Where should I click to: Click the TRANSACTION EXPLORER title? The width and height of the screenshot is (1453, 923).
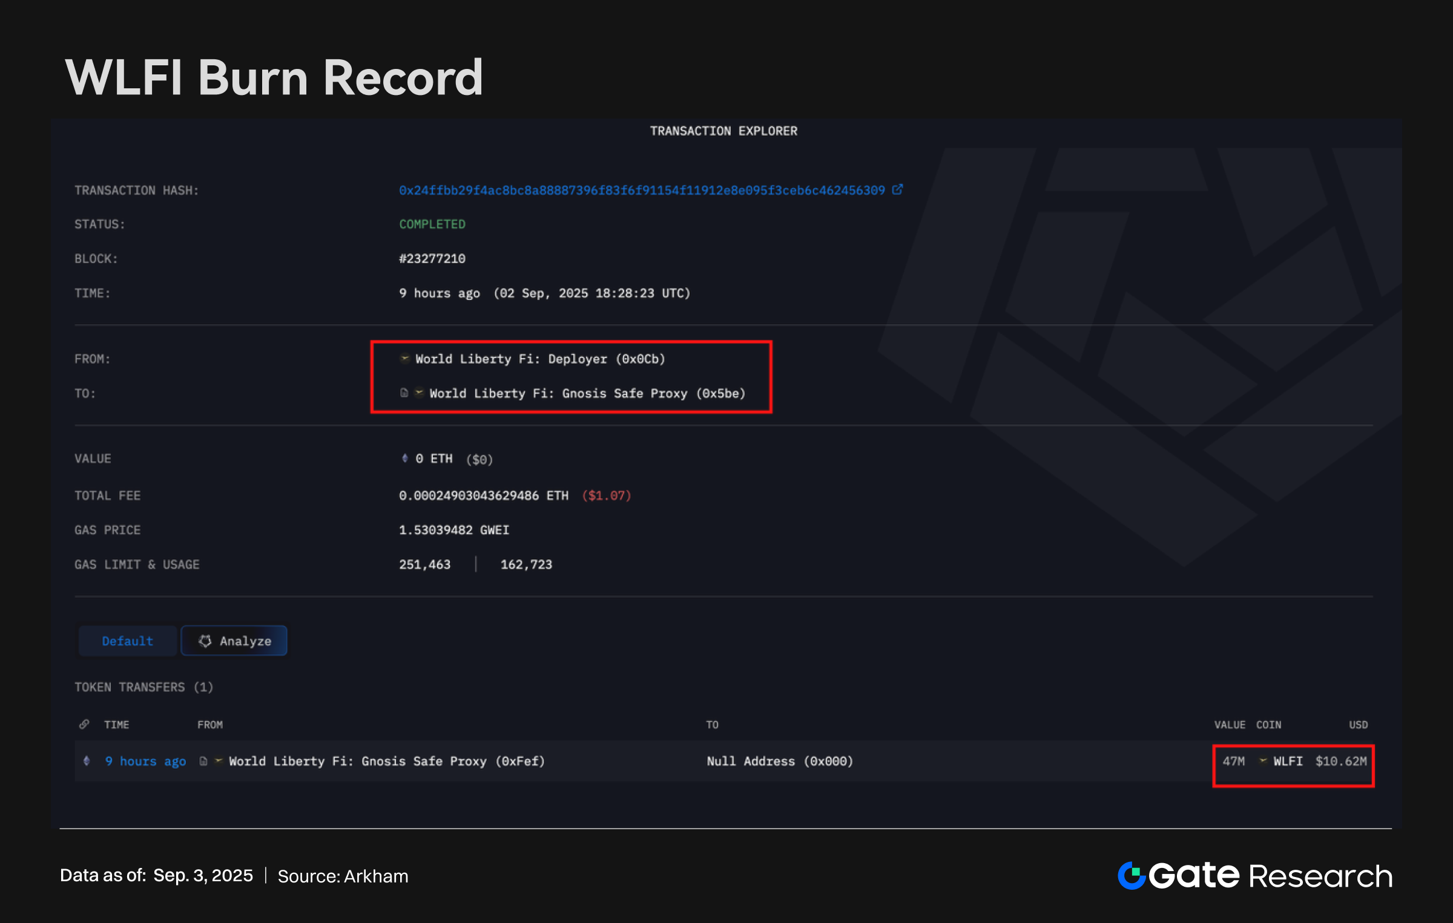723,131
